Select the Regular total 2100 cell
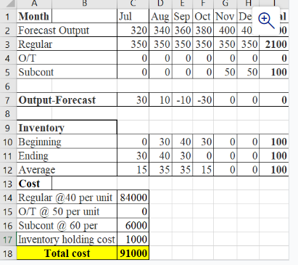 (274, 44)
